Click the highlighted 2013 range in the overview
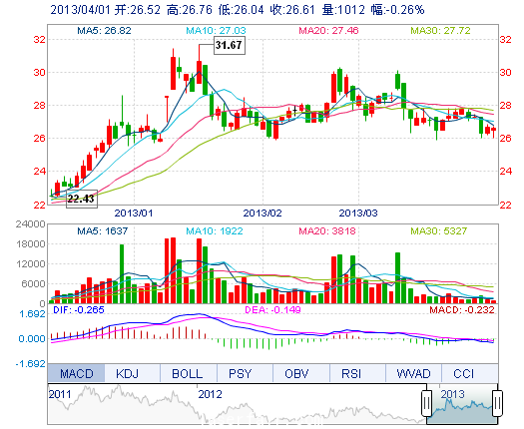The height and width of the screenshot is (429, 524). [x=462, y=406]
